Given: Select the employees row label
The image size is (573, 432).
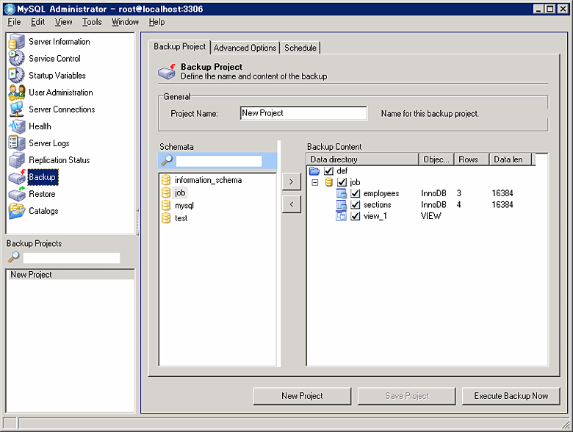Looking at the screenshot, I should pyautogui.click(x=381, y=194).
